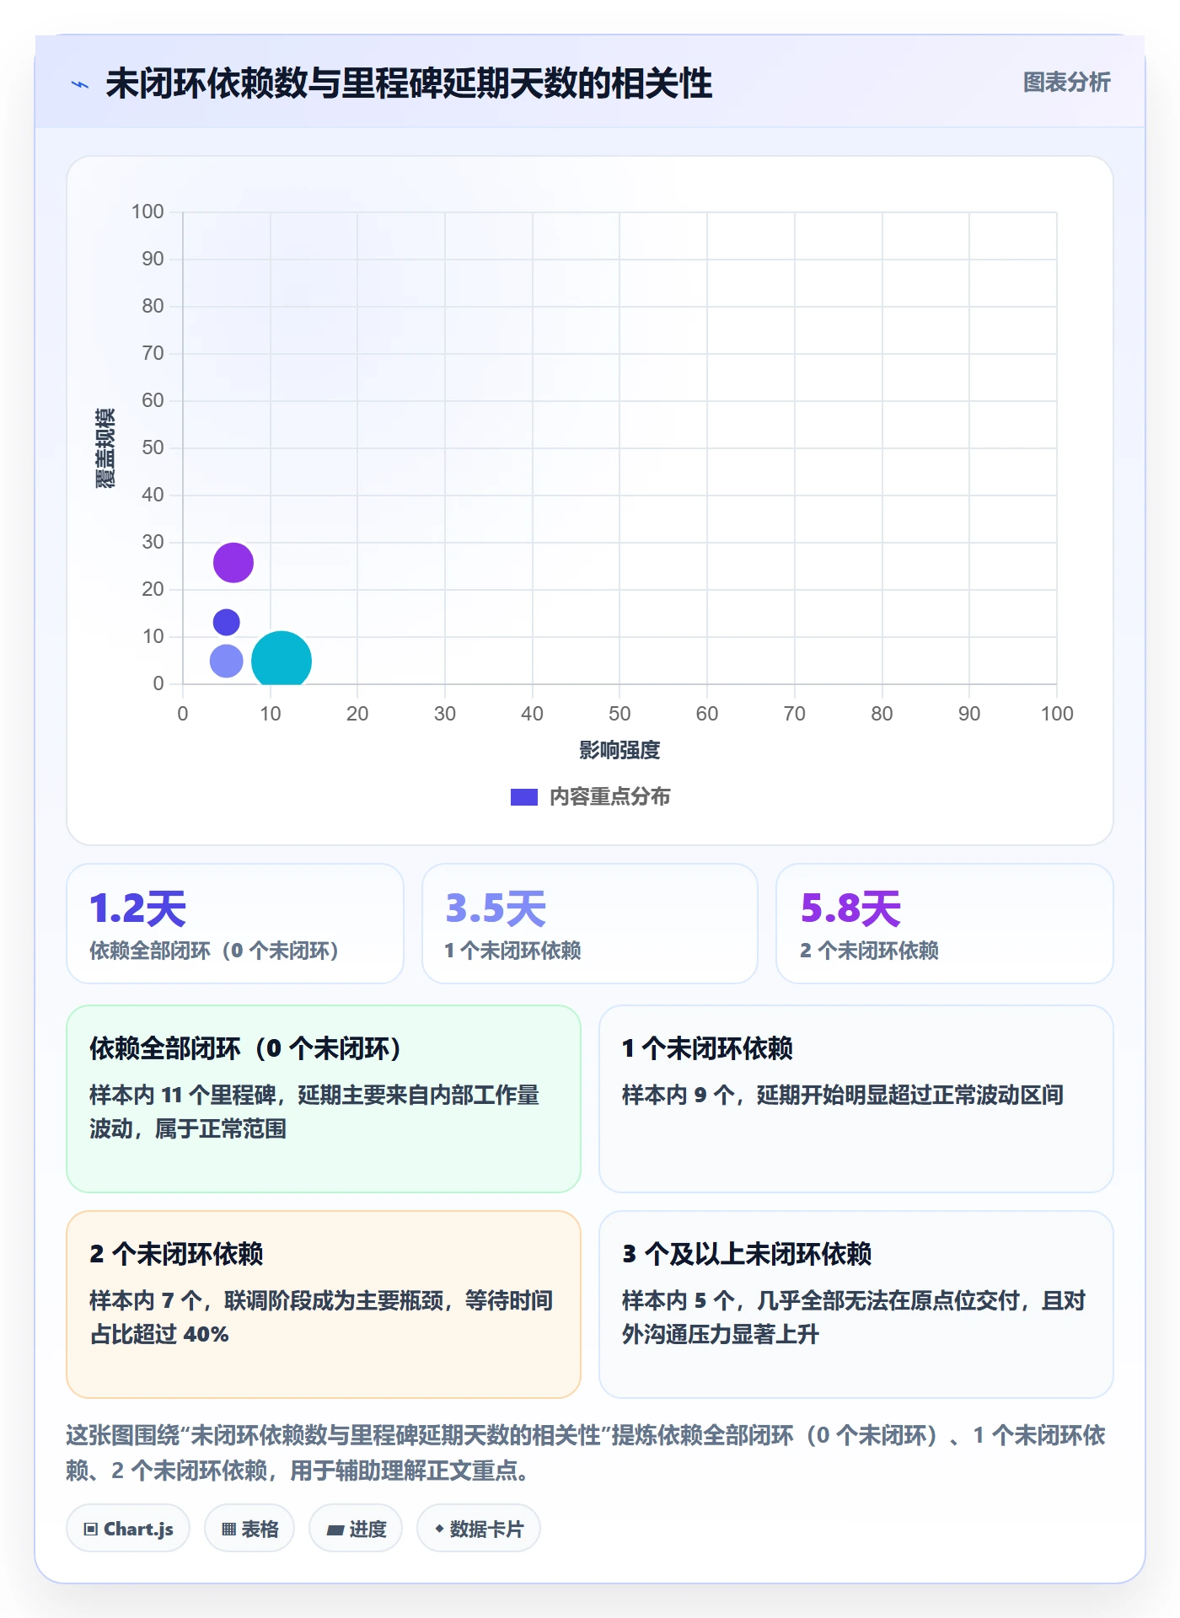1180x1618 pixels.
Task: Select the 5.8天 stat card
Action: click(x=945, y=924)
